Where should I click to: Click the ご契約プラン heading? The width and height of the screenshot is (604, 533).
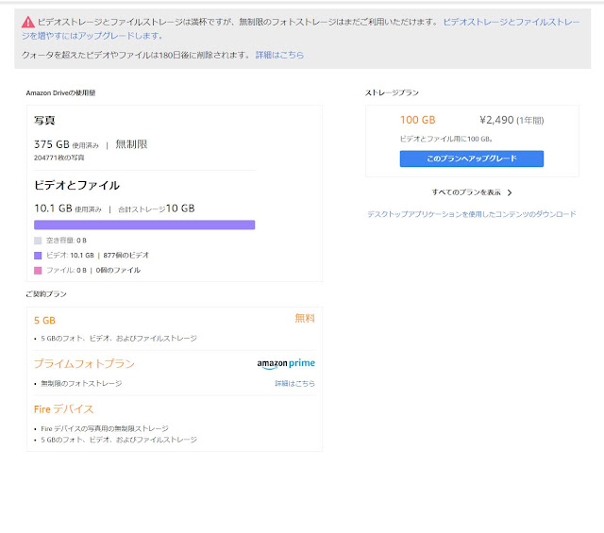point(46,294)
